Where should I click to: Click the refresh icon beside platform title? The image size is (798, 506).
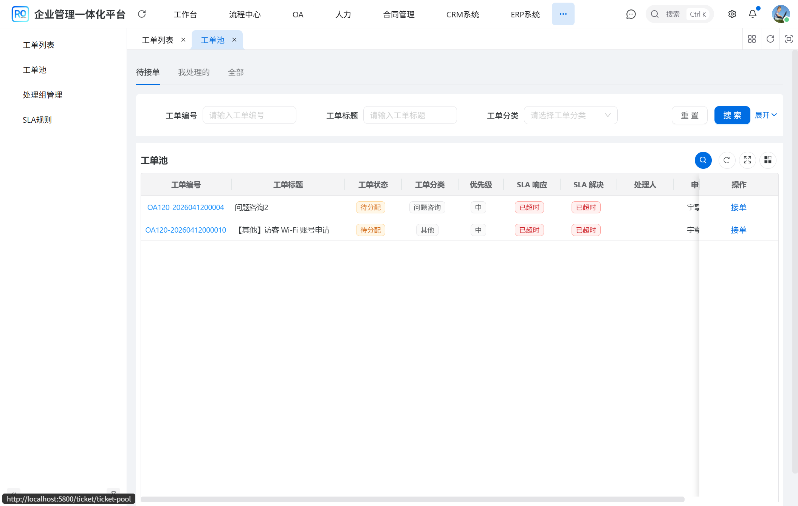click(x=142, y=14)
